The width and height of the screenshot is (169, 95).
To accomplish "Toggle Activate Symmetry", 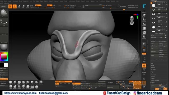I will tap(63, 82).
